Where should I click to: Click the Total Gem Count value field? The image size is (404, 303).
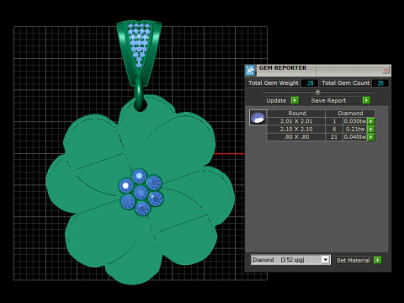380,83
